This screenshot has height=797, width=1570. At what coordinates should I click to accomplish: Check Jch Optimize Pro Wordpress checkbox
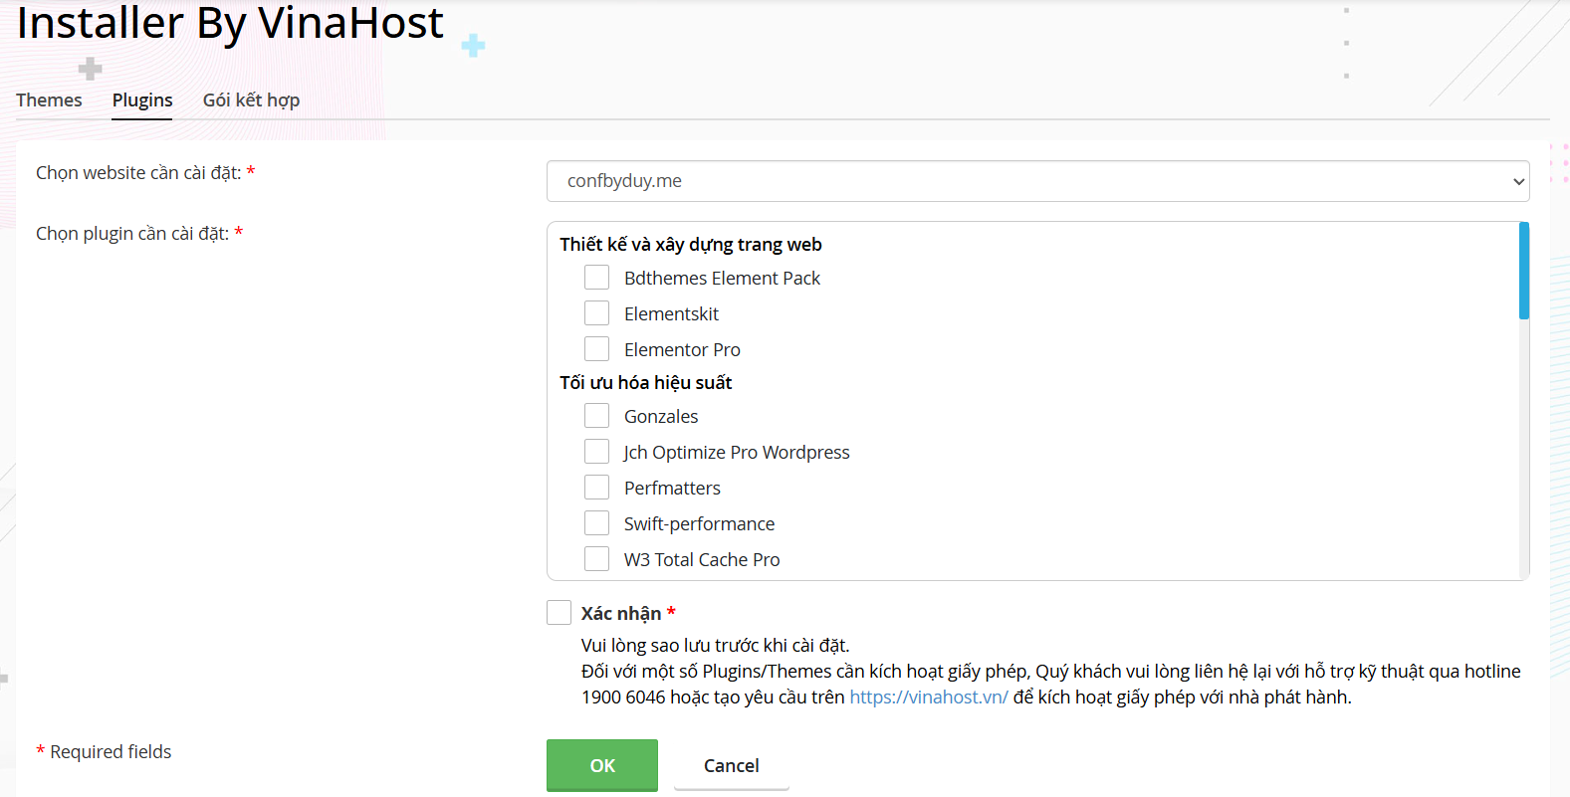596,452
